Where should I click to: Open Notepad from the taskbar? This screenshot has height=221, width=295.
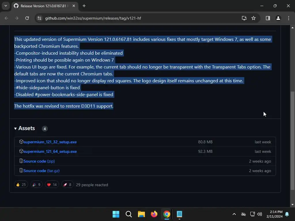(179, 214)
